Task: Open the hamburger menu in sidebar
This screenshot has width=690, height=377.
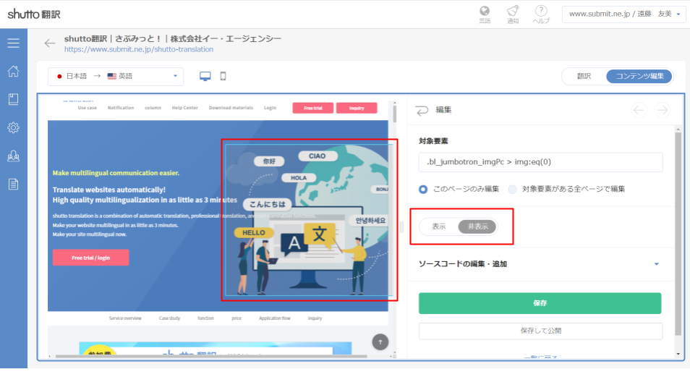Action: point(13,43)
